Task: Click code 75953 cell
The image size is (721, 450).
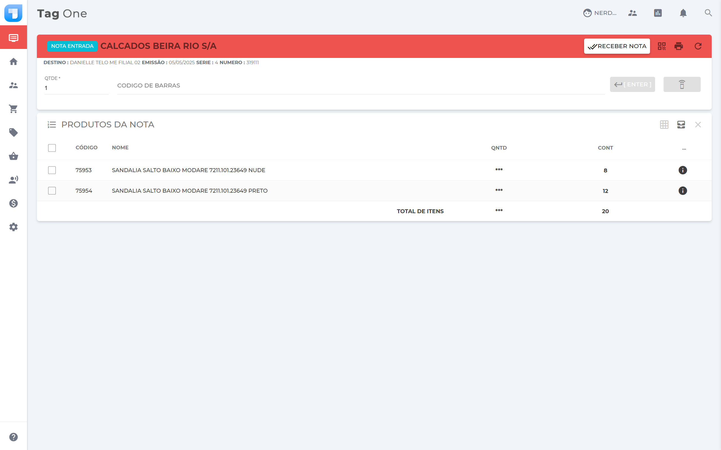Action: (x=83, y=170)
